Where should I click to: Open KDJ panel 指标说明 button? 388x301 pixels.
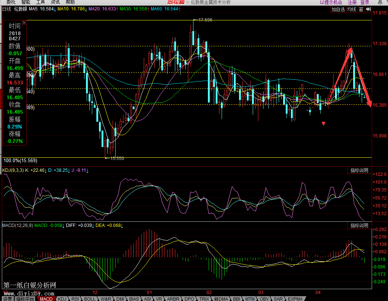[359, 170]
